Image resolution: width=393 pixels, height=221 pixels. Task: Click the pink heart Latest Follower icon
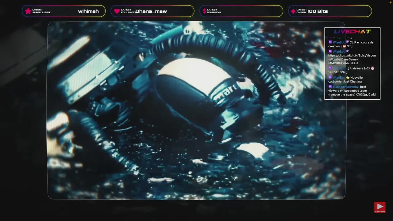(117, 11)
